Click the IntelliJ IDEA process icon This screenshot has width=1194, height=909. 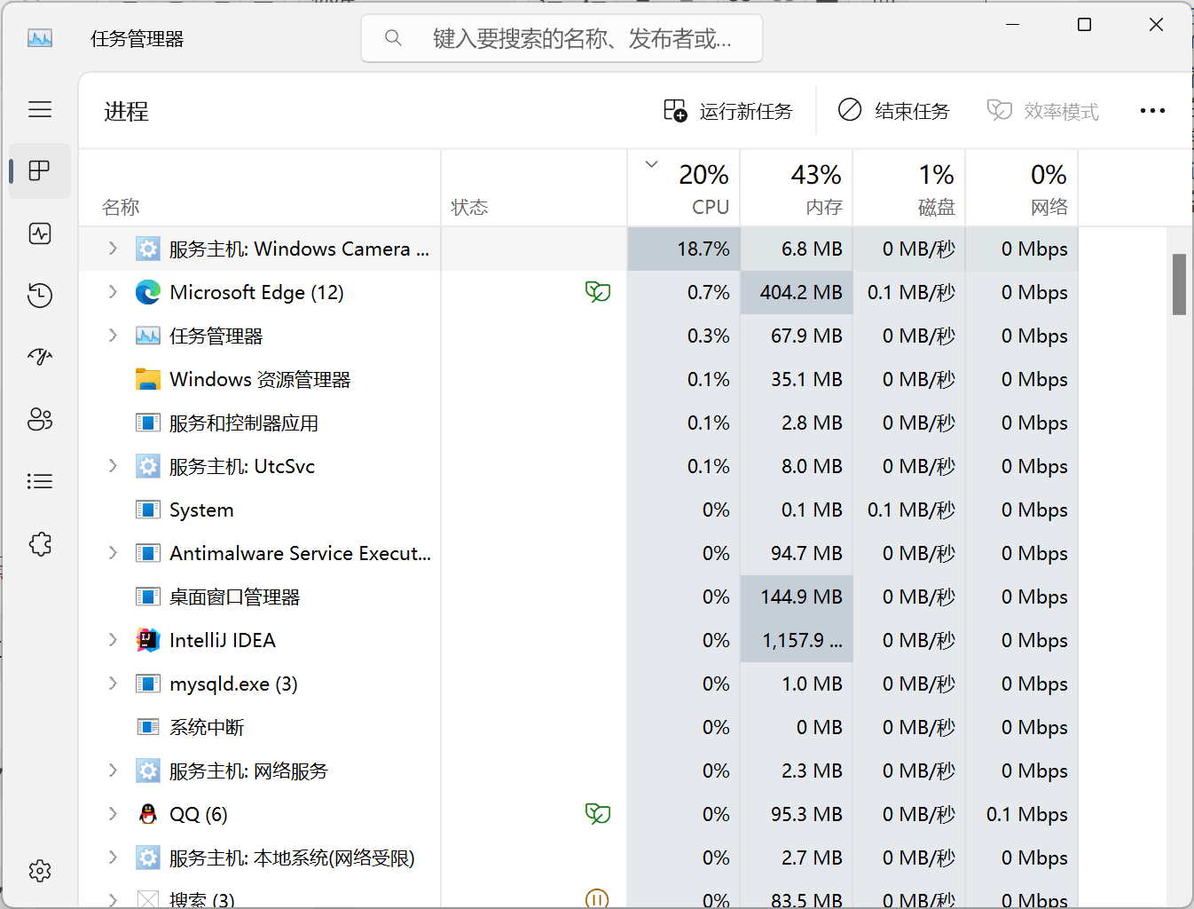pos(148,640)
